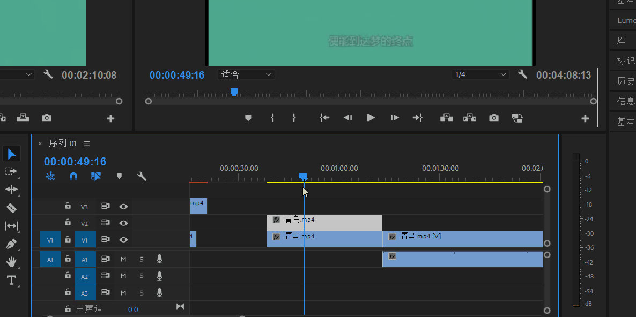Click master track volume 0.0 value
636x317 pixels.
(x=133, y=310)
